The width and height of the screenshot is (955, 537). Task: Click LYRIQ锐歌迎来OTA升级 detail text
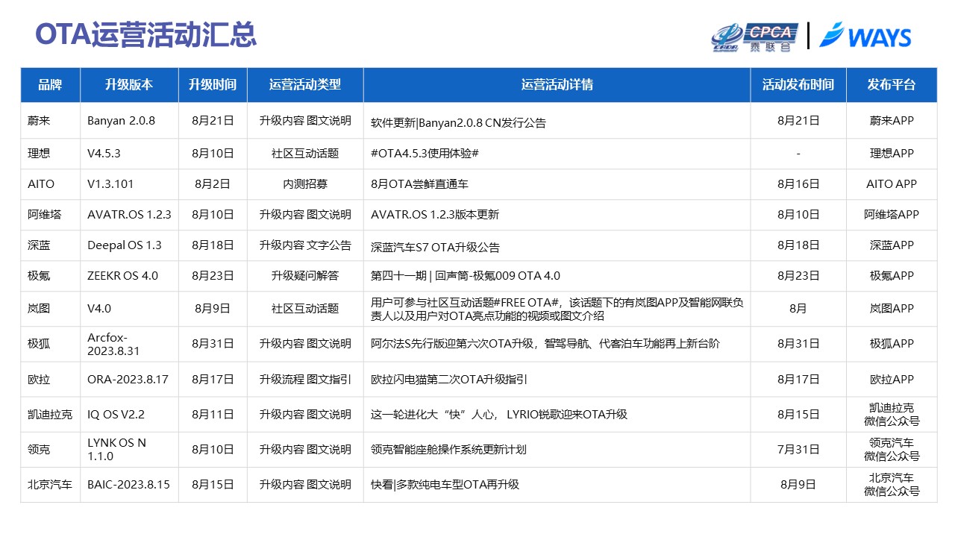click(x=499, y=414)
